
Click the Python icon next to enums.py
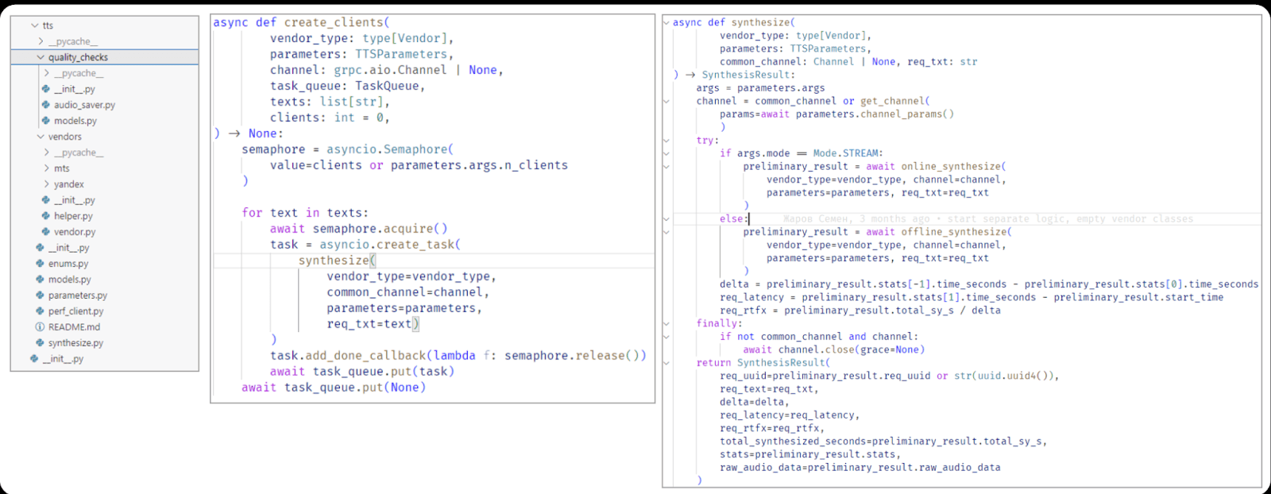[40, 264]
